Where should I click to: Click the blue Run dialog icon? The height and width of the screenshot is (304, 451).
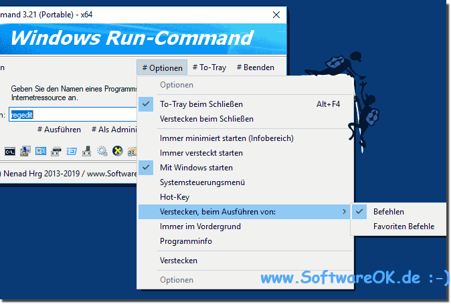tap(72, 151)
